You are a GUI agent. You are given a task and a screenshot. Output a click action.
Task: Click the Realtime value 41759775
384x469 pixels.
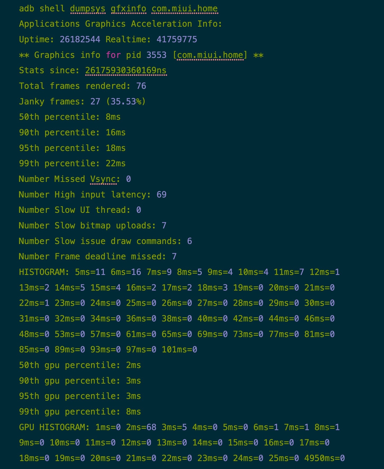pyautogui.click(x=177, y=39)
